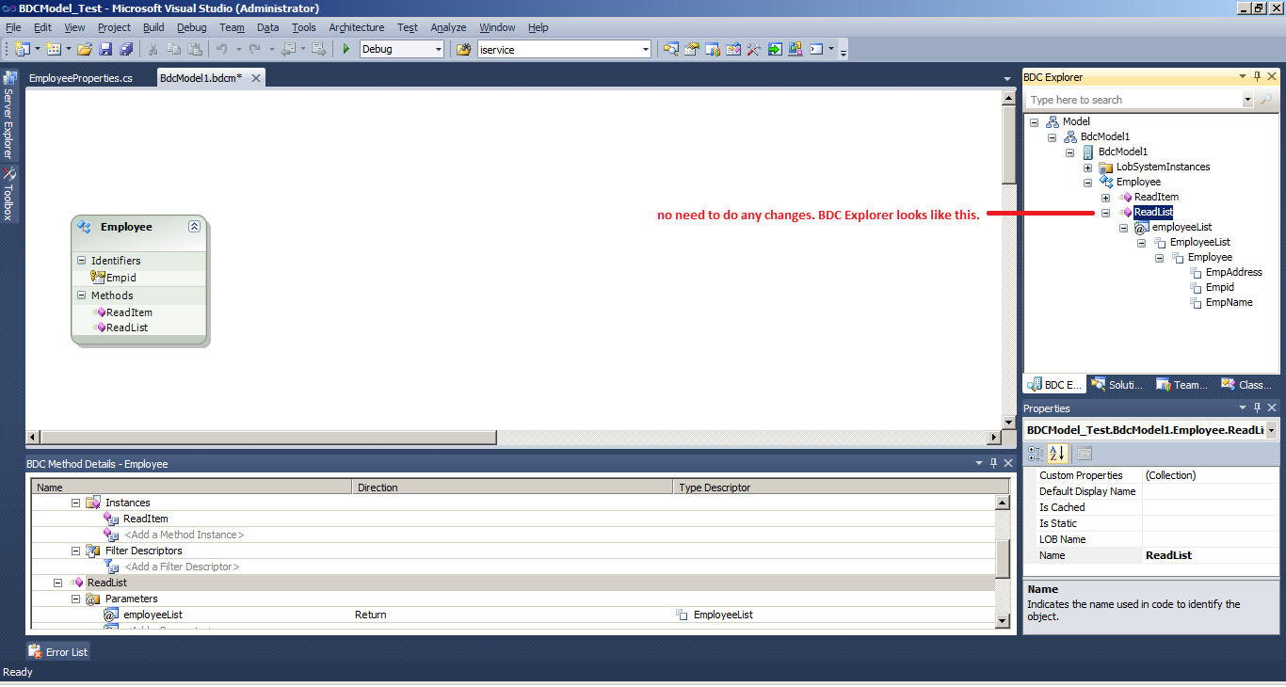Click the Toolbox wrench and hammer icon

tap(754, 49)
